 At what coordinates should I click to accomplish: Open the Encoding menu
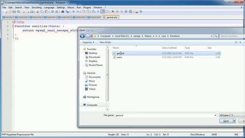pos(37,7)
